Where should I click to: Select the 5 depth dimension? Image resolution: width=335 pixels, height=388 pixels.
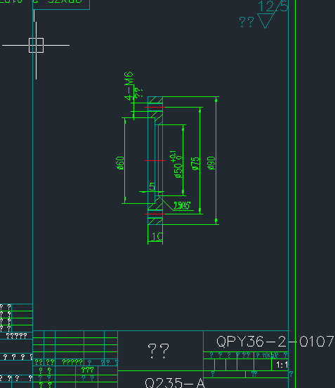click(152, 186)
